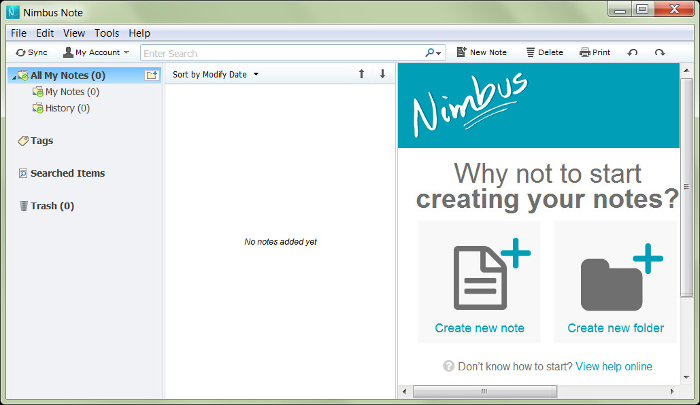Sort ascending with the up arrow
Image resolution: width=700 pixels, height=405 pixels.
click(362, 74)
